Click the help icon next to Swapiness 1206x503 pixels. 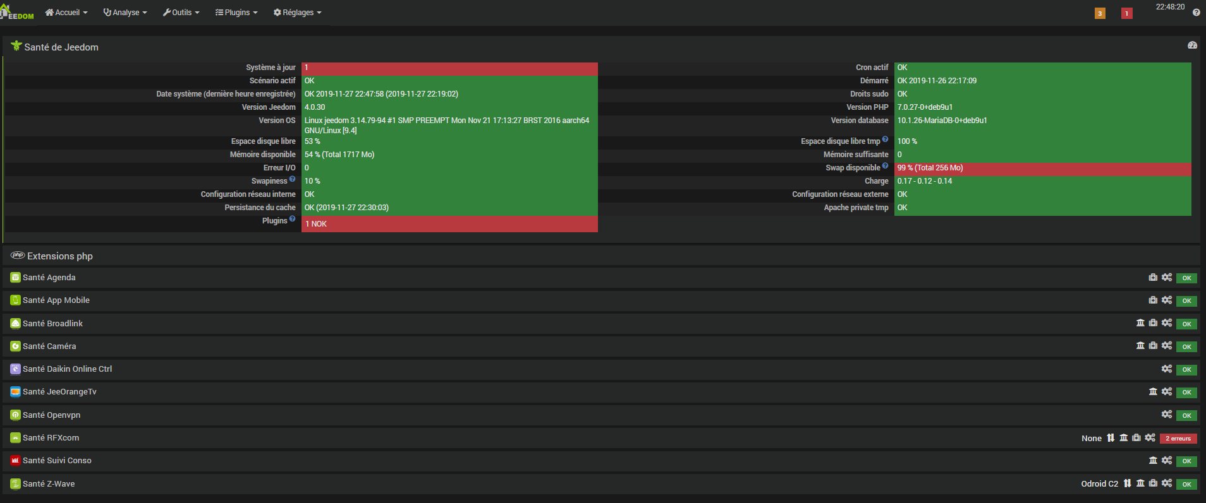(x=292, y=179)
